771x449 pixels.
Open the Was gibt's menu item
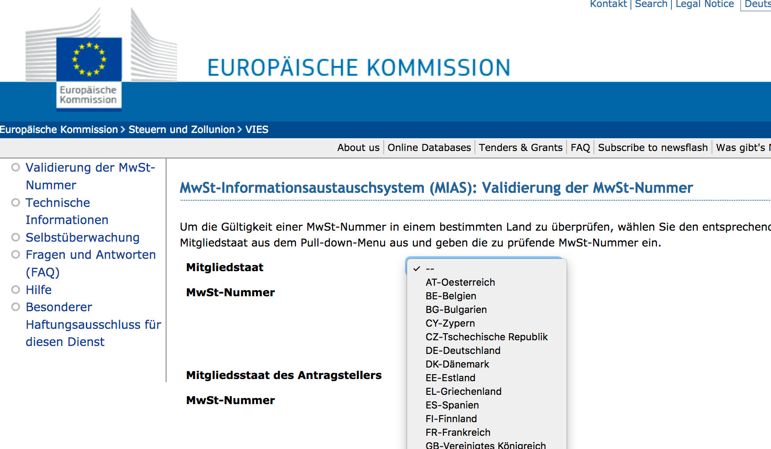[x=743, y=147]
